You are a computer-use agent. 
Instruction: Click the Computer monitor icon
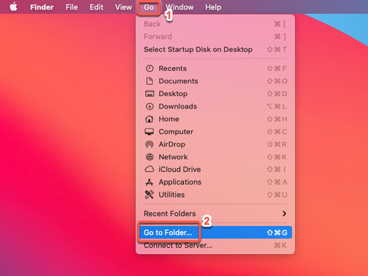point(149,132)
